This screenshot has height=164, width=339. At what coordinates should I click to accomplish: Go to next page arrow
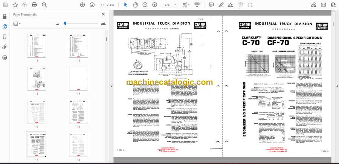[92, 5]
